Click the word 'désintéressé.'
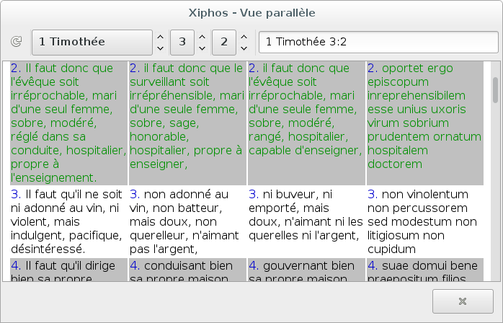The height and width of the screenshot is (323, 503). click(48, 249)
